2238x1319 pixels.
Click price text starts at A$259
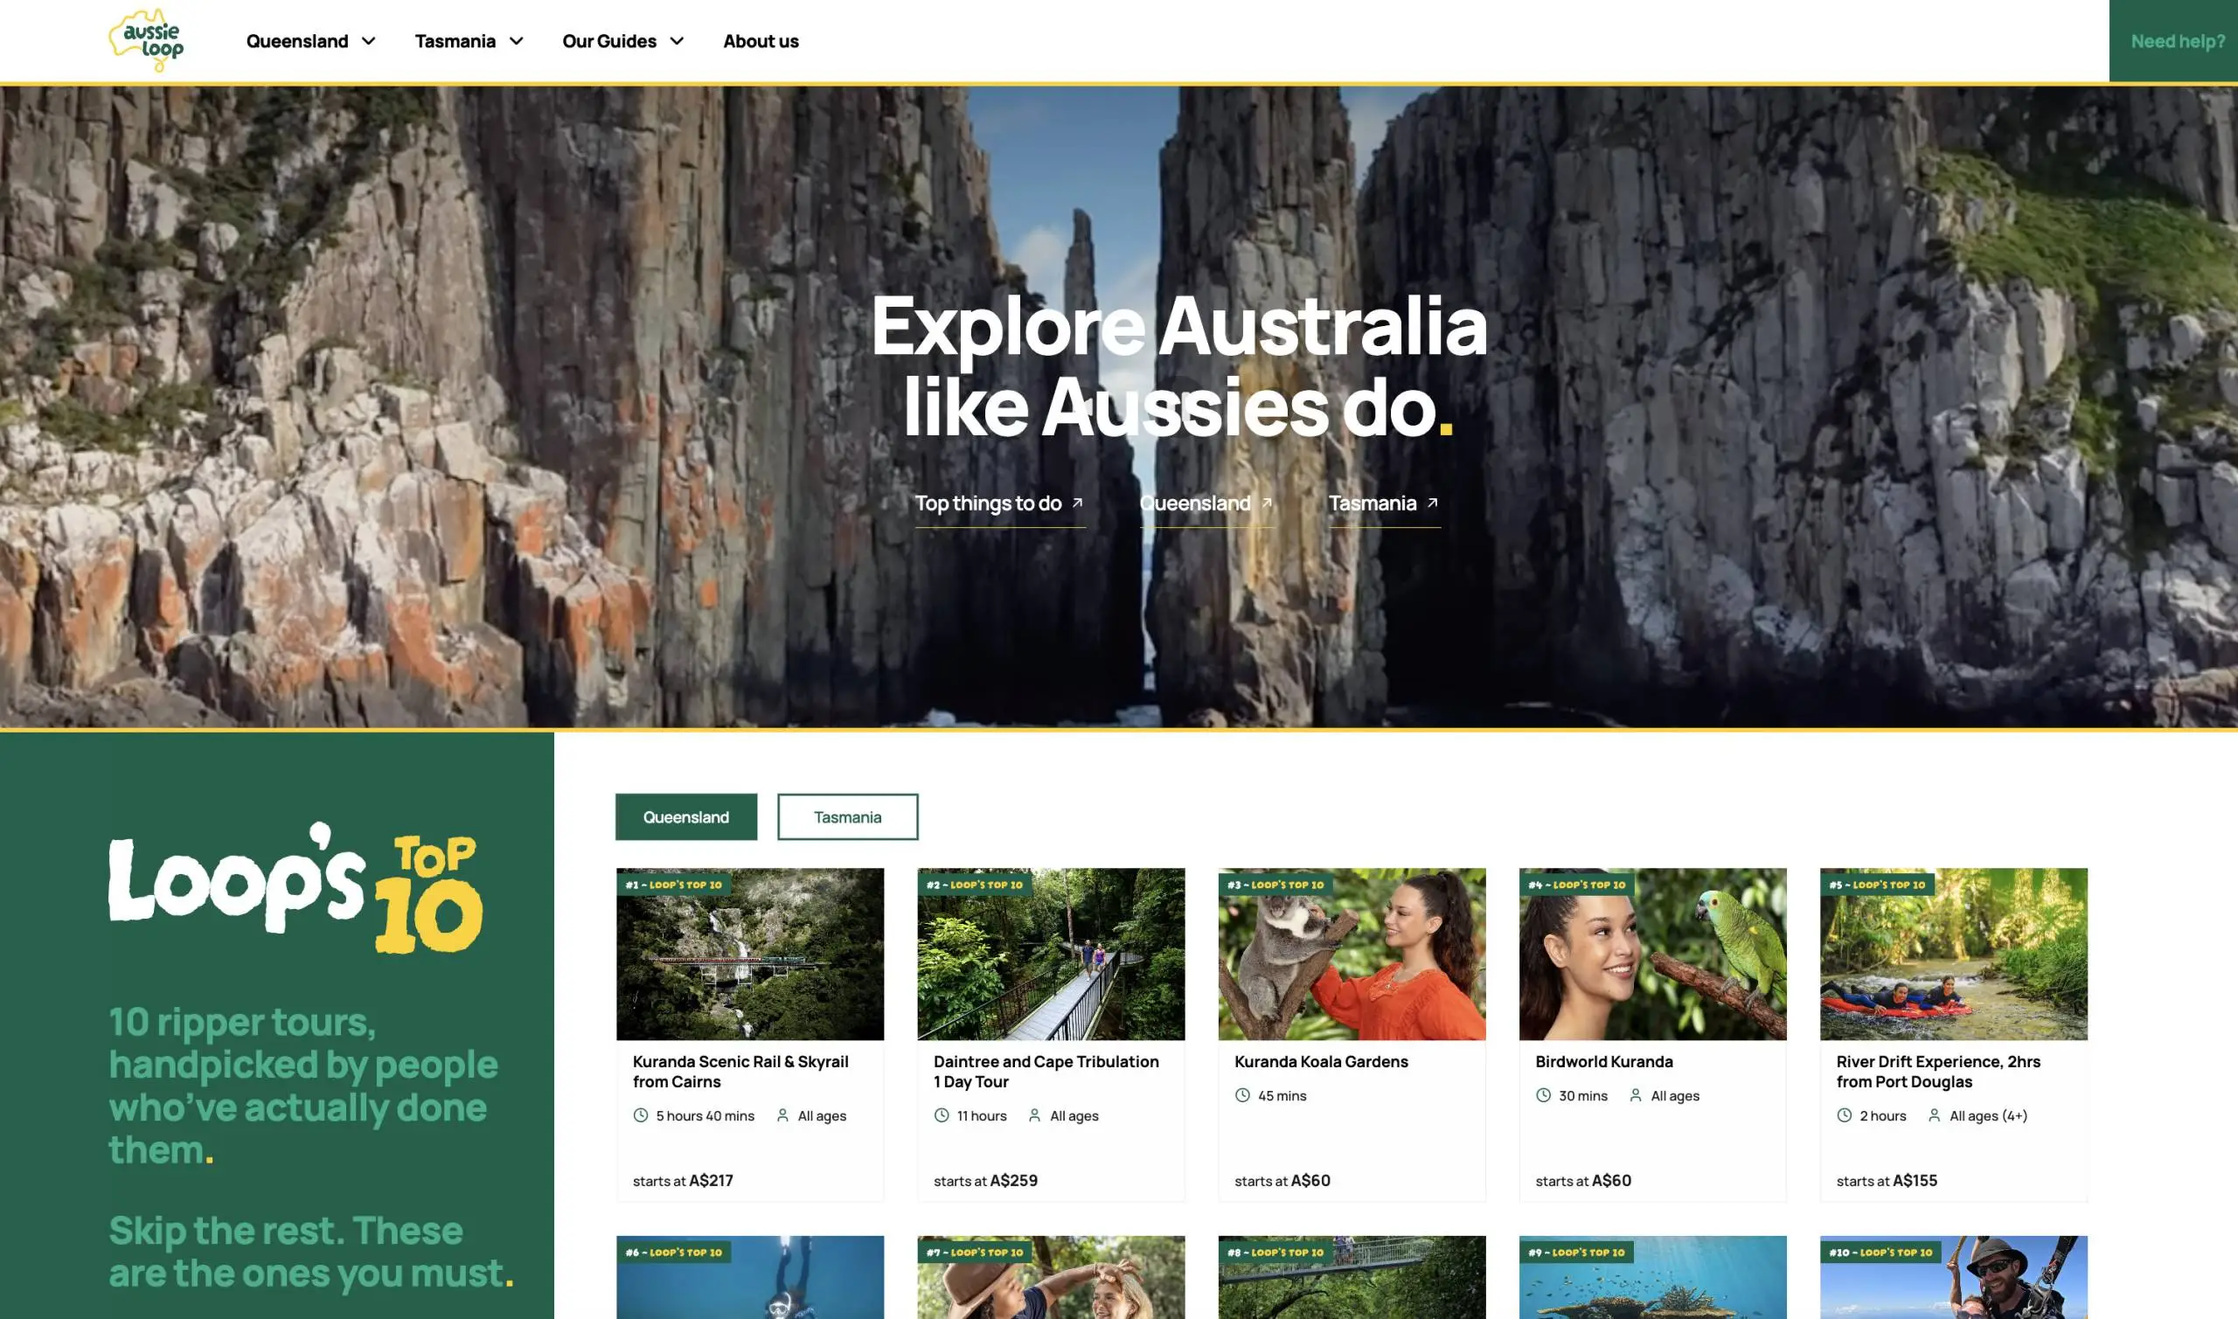click(985, 1180)
